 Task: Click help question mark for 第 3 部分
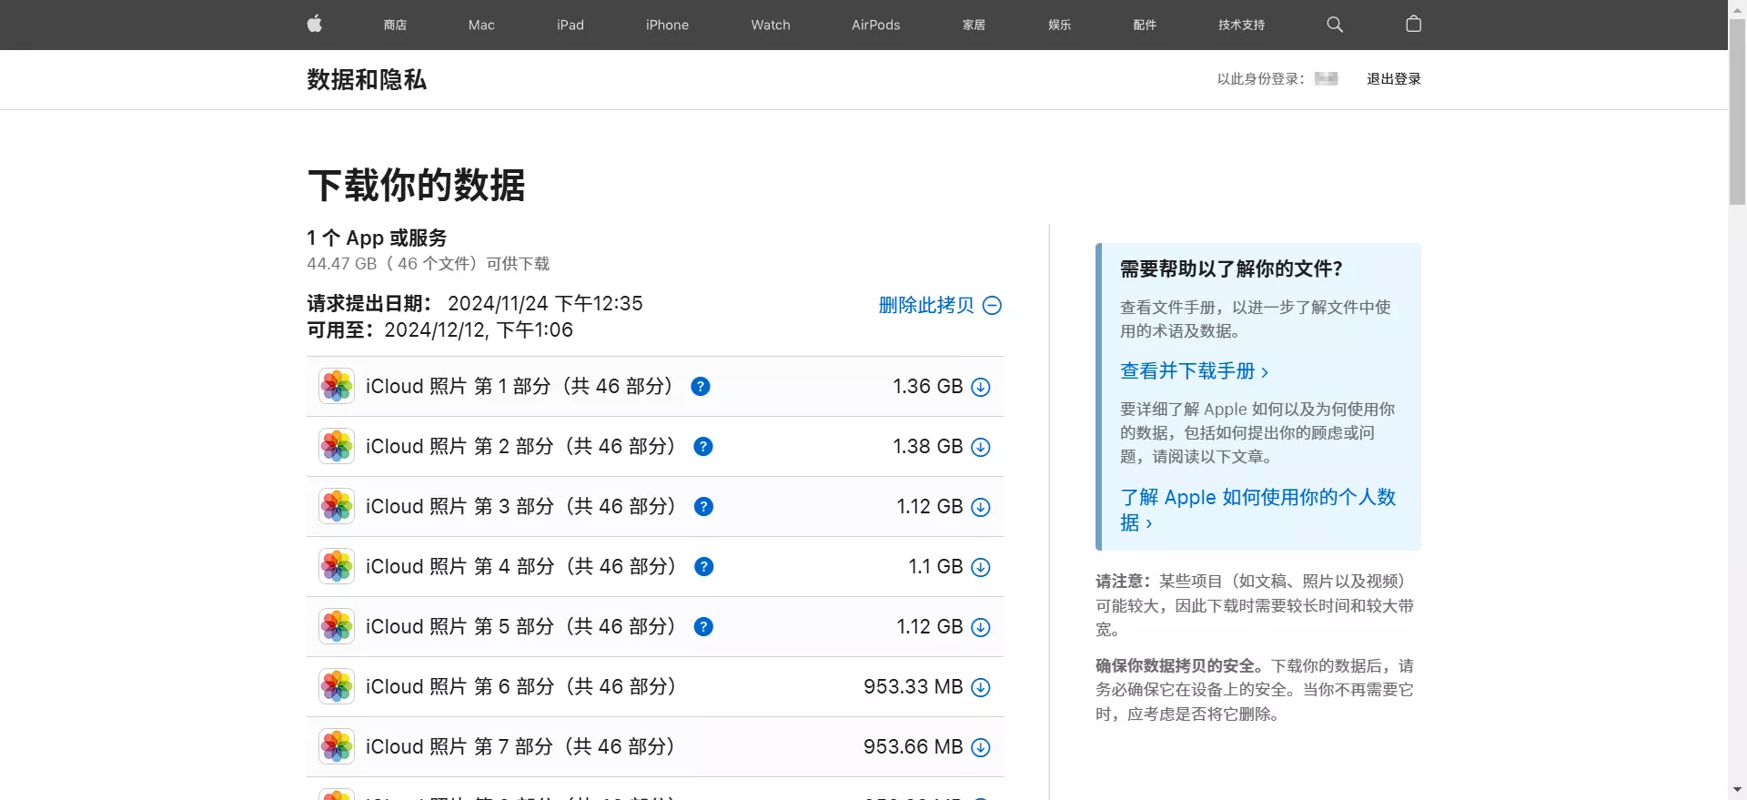[703, 507]
